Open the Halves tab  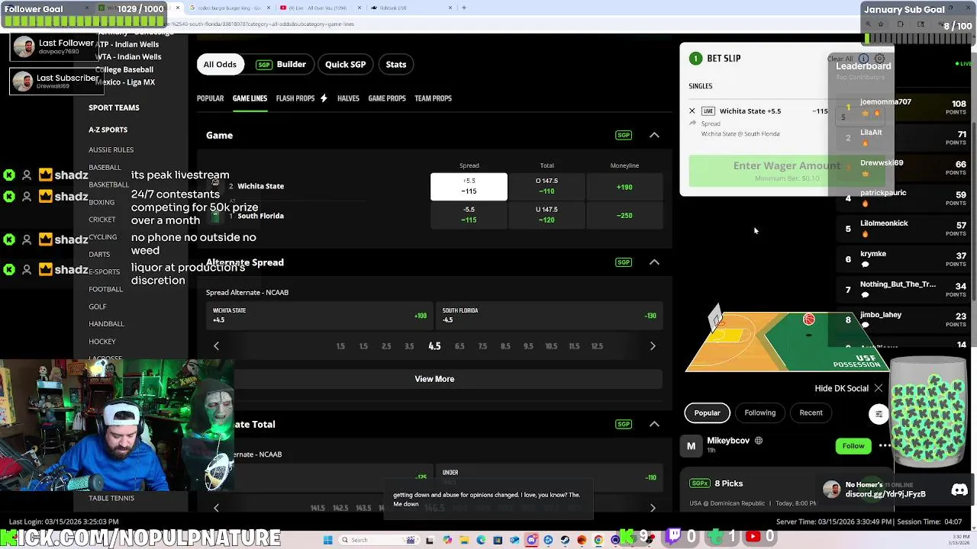tap(348, 98)
